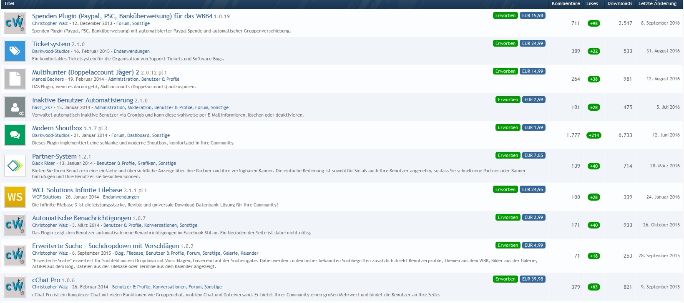Click the yellow WS Infinite Filebase icon
Viewport: 684px width, 303px height.
pos(15,197)
